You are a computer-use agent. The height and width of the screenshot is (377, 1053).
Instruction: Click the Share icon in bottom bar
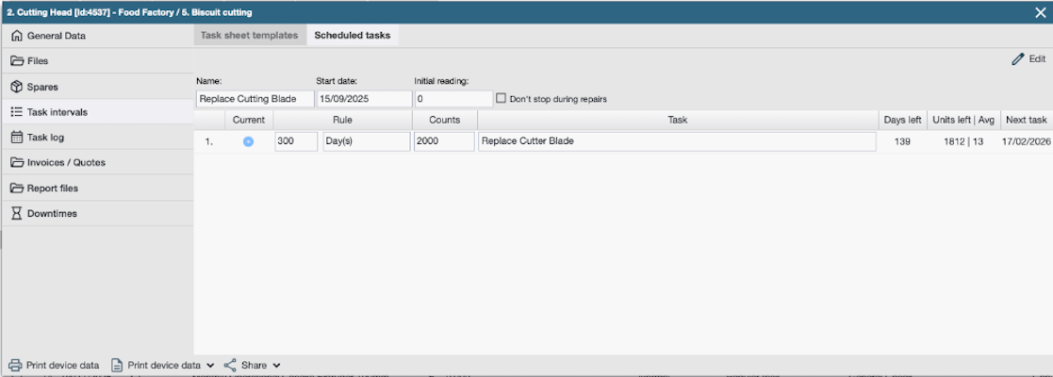(230, 365)
